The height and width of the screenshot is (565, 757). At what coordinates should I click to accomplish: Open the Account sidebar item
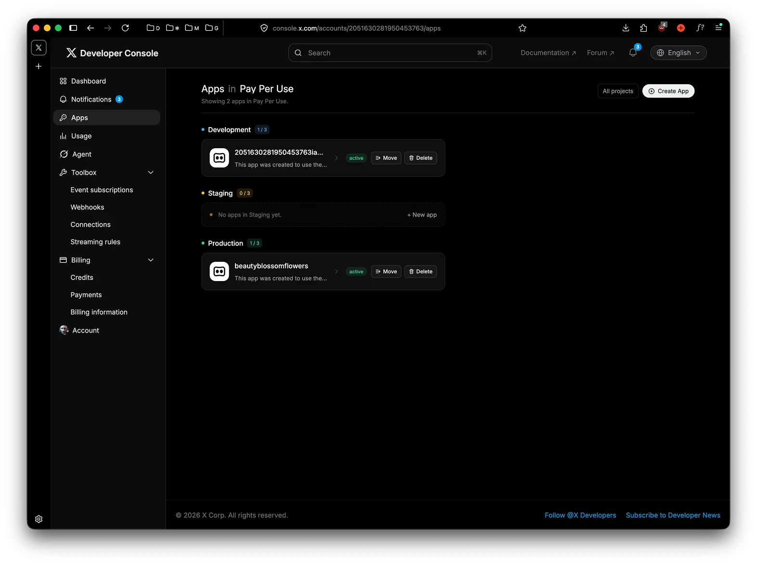tap(106, 330)
